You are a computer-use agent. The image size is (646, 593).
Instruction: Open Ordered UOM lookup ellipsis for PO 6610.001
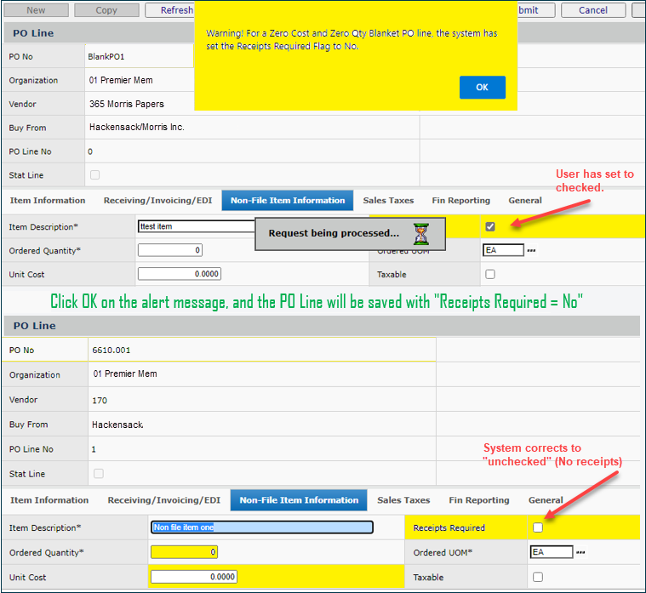580,552
